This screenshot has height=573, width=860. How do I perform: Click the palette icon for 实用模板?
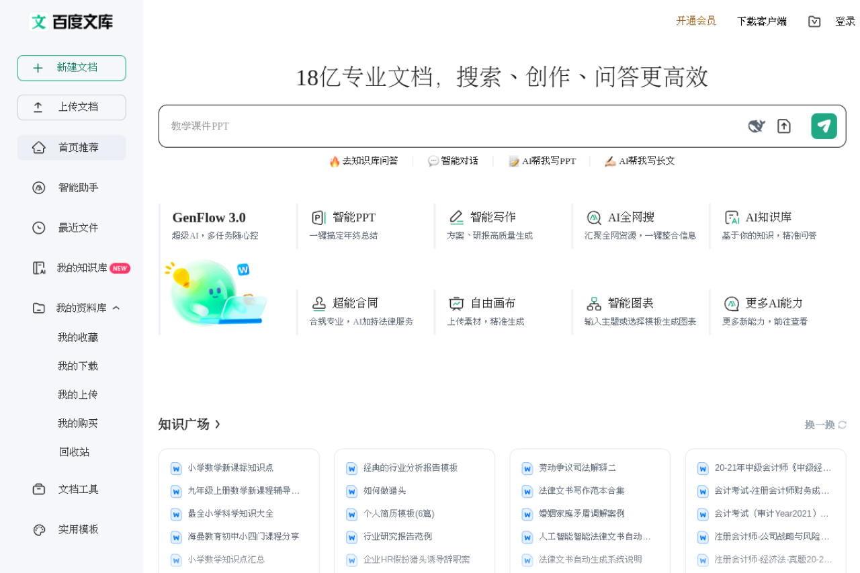(39, 529)
